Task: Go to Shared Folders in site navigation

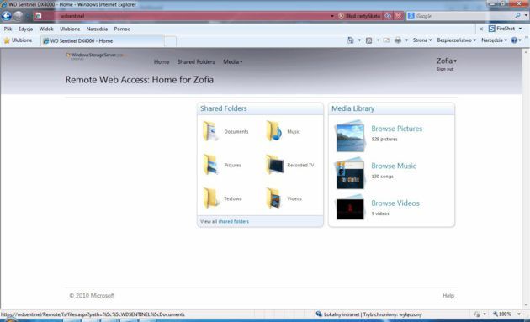Action: 196,61
